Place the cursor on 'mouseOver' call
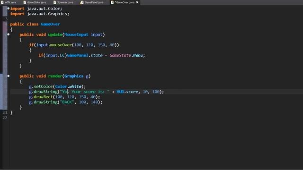Screen dimensions: 303x170 tap(61, 45)
